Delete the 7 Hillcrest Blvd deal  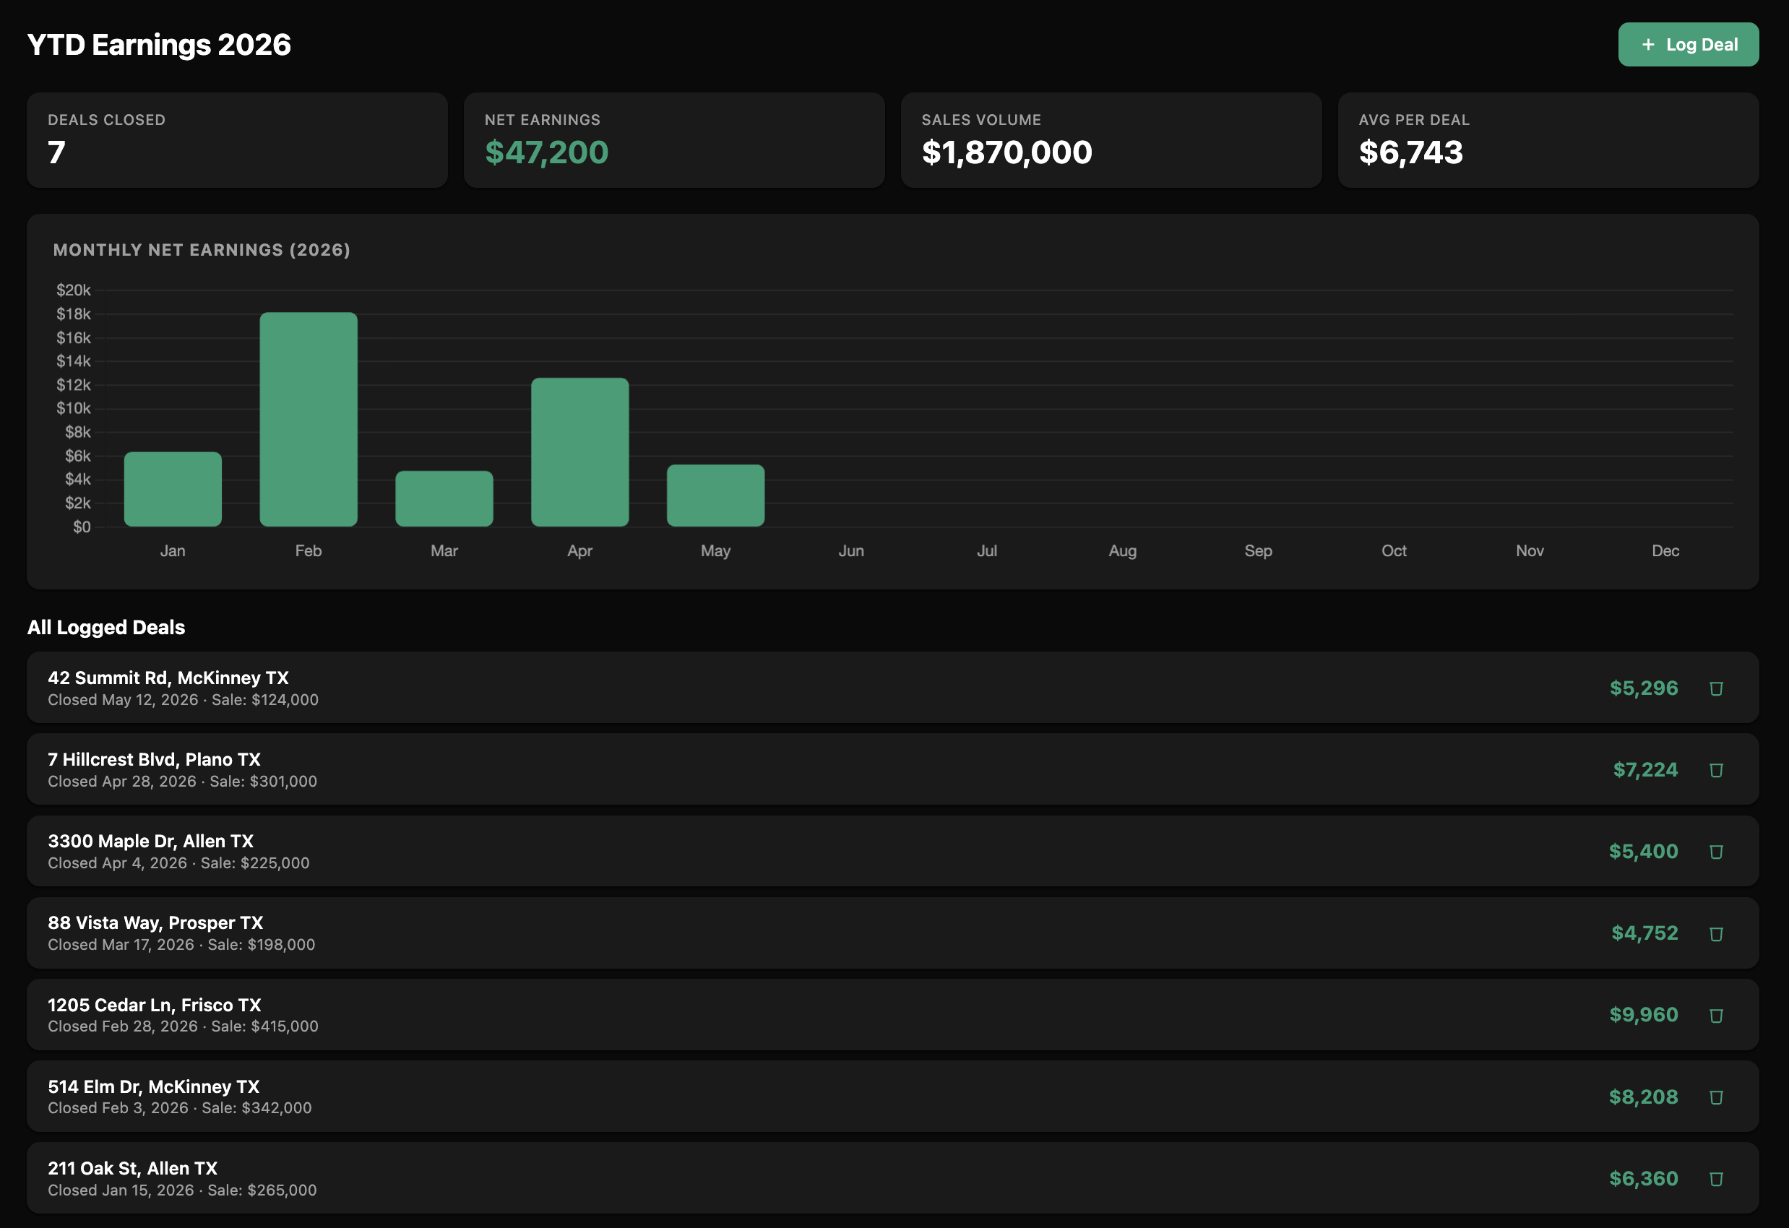point(1716,769)
